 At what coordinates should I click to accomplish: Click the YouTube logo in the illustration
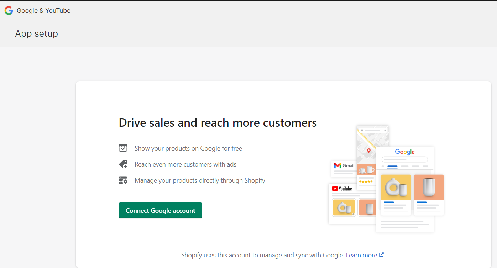(342, 189)
